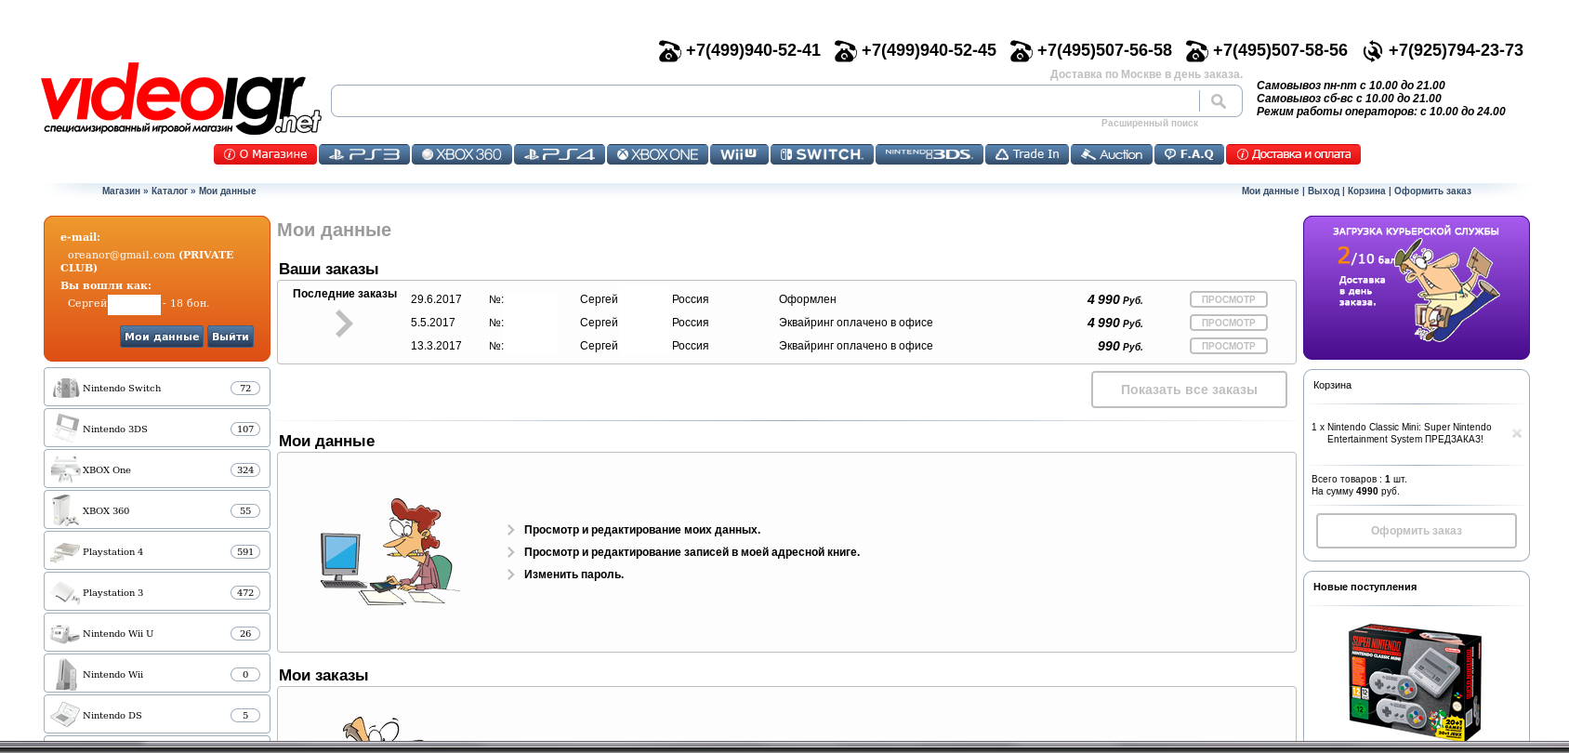Open the XBOX One category
The width and height of the screenshot is (1569, 753).
tap(157, 469)
